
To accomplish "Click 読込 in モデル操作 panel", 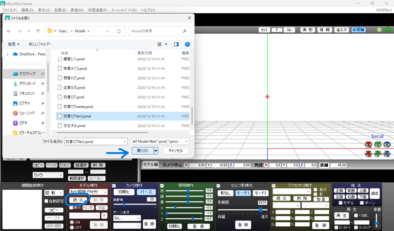I will 78,200.
